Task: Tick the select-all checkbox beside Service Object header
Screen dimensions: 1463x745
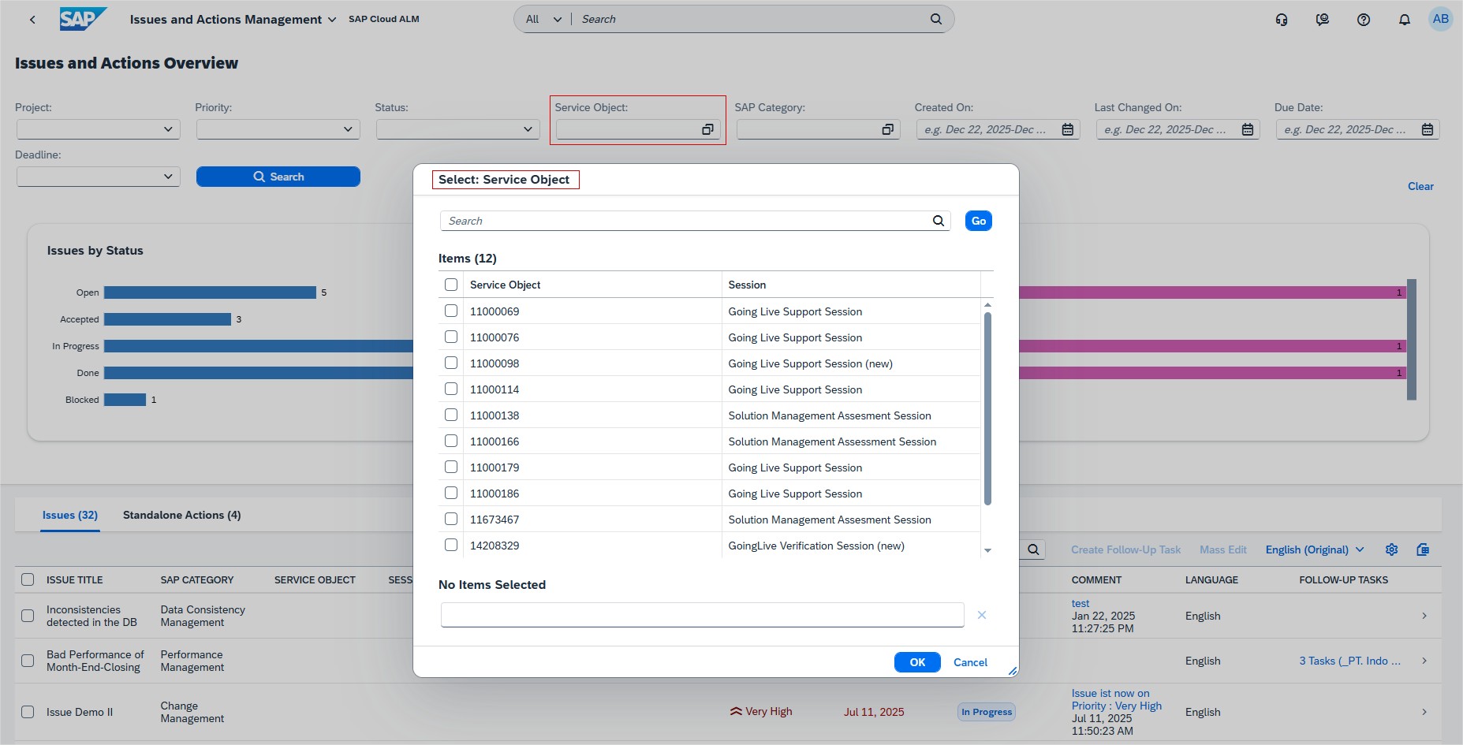Action: pos(451,285)
